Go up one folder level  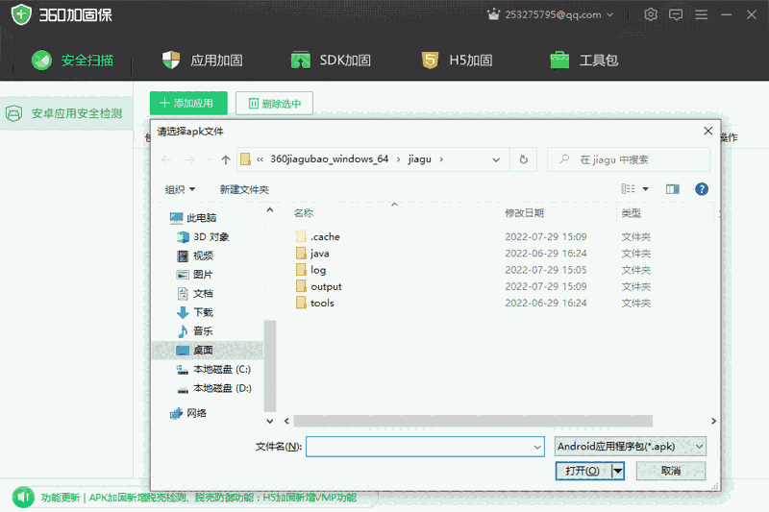pos(226,159)
